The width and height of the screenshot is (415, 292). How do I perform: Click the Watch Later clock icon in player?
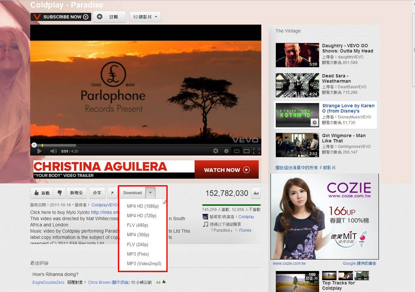[226, 151]
